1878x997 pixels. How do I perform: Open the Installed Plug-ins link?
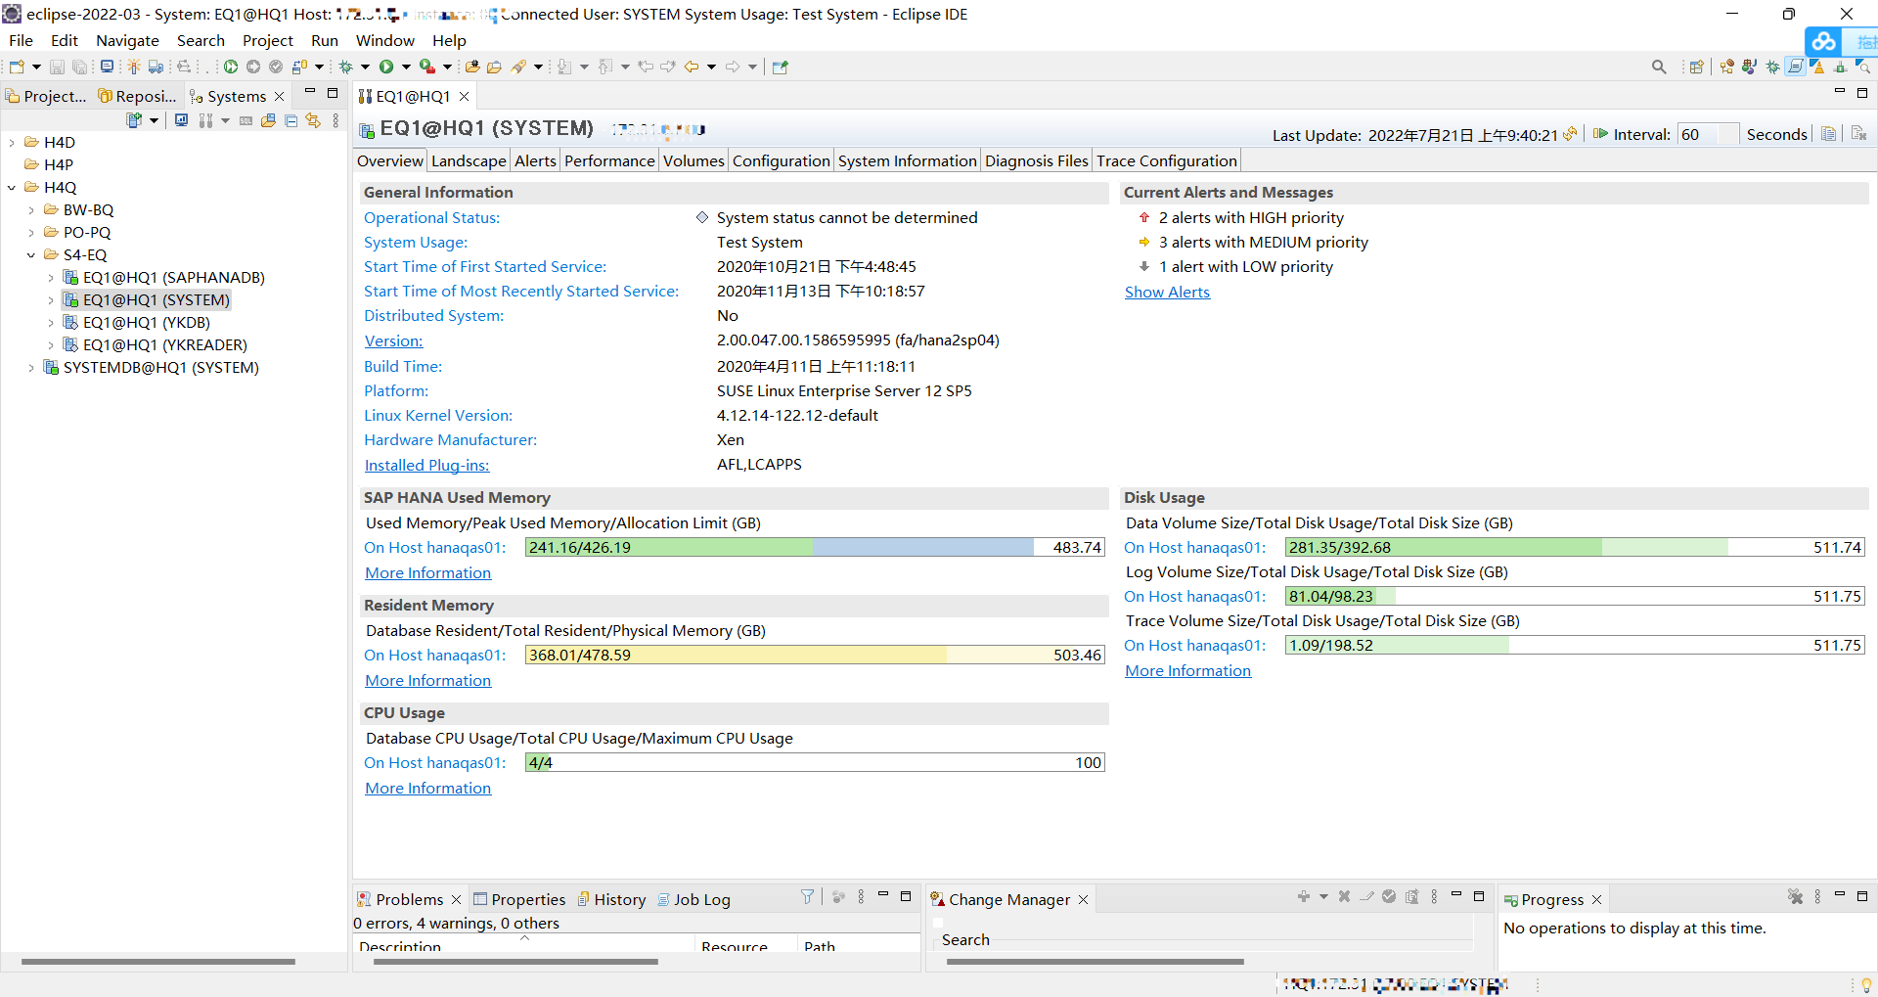[x=426, y=465]
